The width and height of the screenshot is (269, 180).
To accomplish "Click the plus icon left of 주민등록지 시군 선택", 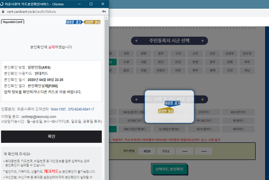I will 136,41.
